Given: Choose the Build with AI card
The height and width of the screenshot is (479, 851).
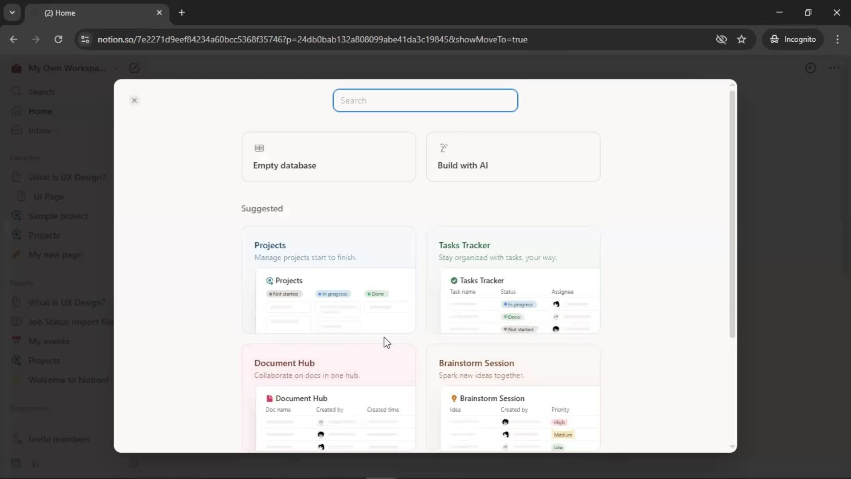Looking at the screenshot, I should tap(513, 157).
